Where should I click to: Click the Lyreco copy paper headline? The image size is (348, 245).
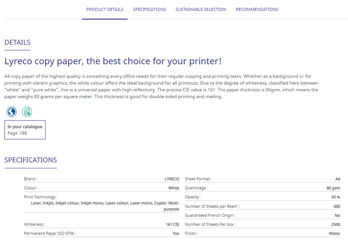[113, 61]
